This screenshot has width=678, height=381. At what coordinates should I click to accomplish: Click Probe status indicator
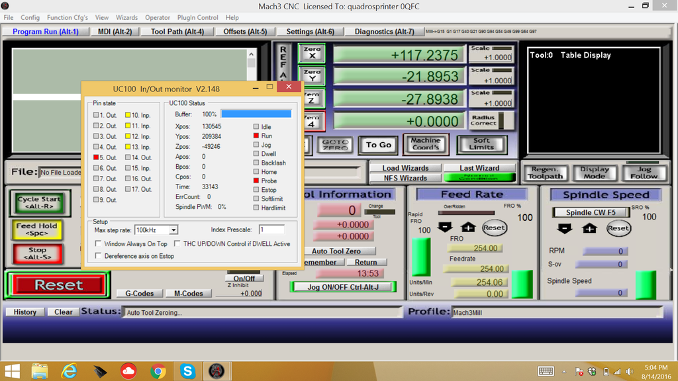coord(256,181)
